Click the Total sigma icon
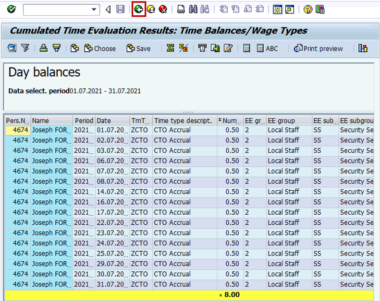This screenshot has height=301, width=380. [x=171, y=48]
